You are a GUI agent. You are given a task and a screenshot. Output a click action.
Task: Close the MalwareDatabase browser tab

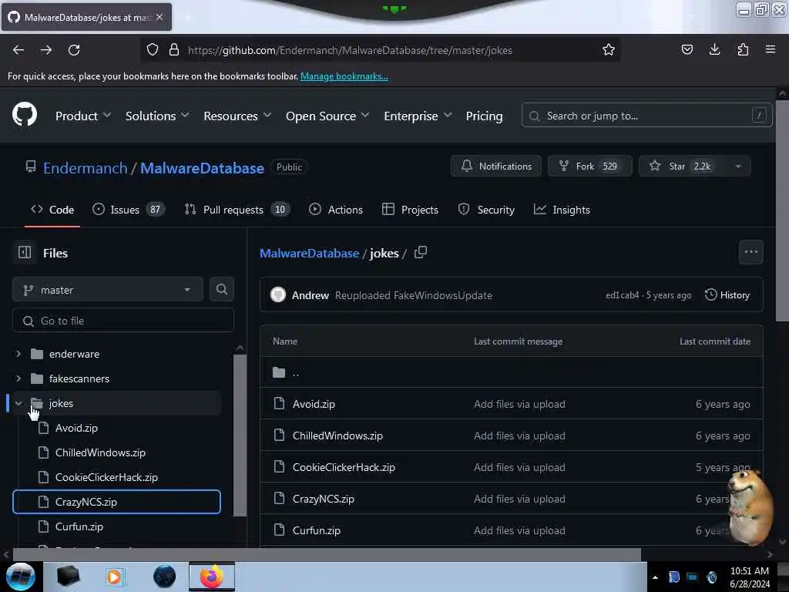pyautogui.click(x=159, y=17)
